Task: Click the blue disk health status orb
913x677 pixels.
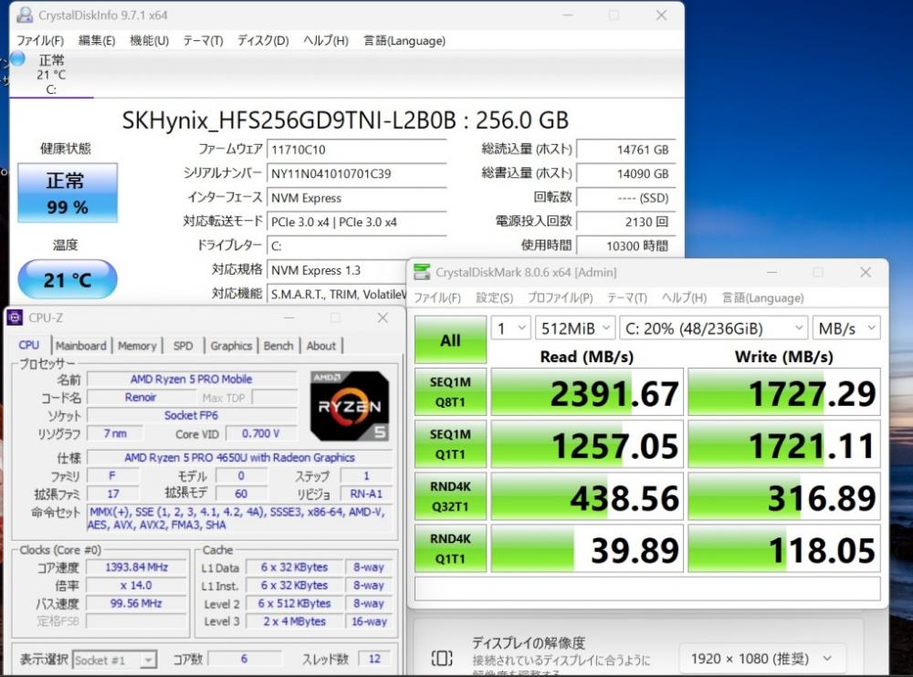Action: [17, 58]
